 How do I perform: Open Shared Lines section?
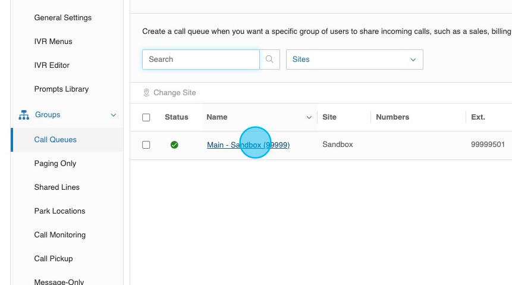[x=57, y=187]
